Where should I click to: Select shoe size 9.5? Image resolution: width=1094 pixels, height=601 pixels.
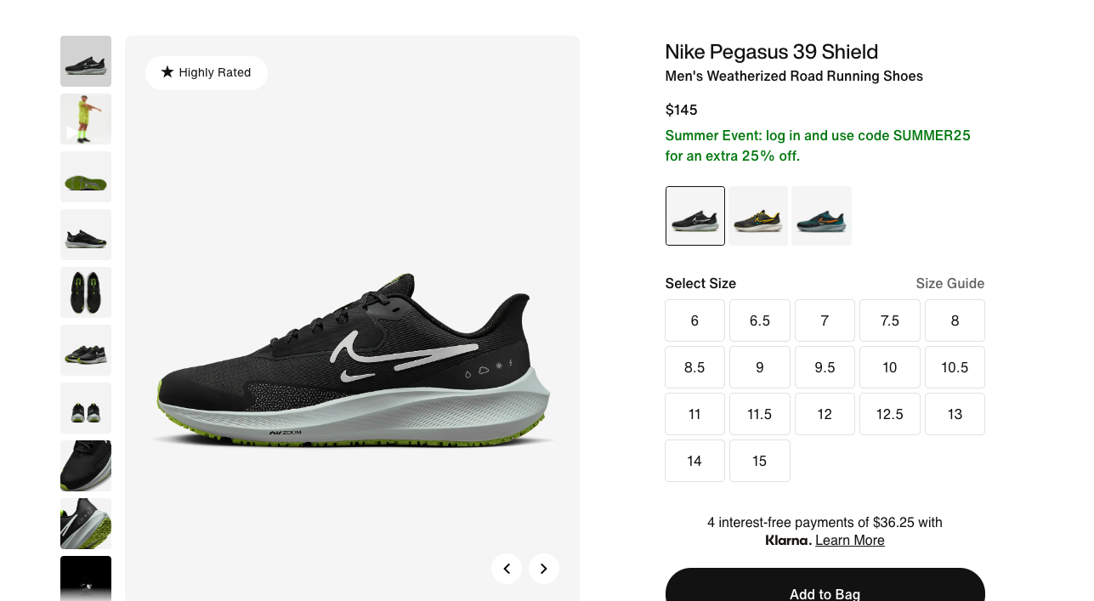(825, 367)
